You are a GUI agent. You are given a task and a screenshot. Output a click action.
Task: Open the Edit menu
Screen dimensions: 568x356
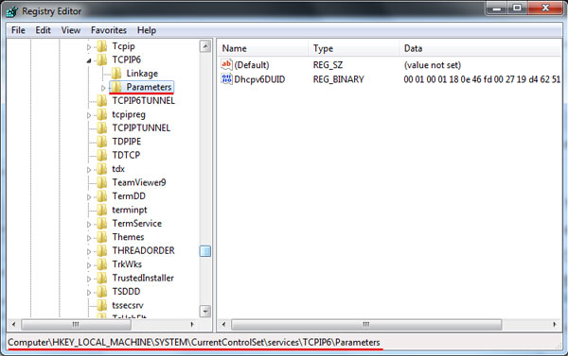(43, 30)
